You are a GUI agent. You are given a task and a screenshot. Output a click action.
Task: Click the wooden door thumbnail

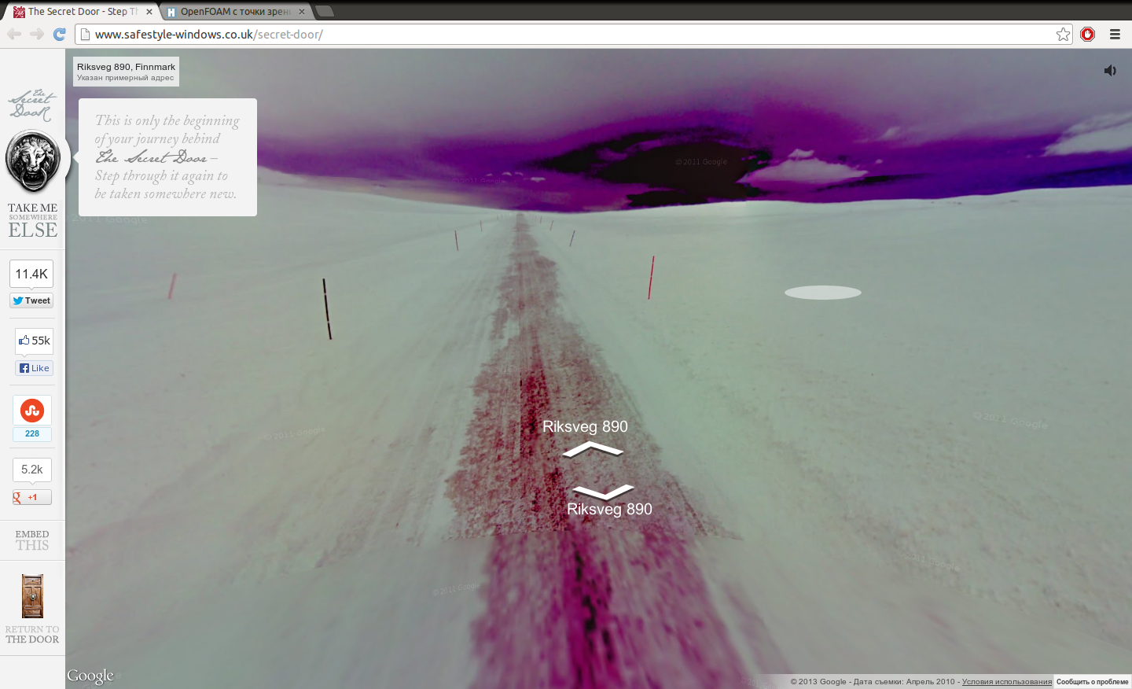click(32, 596)
